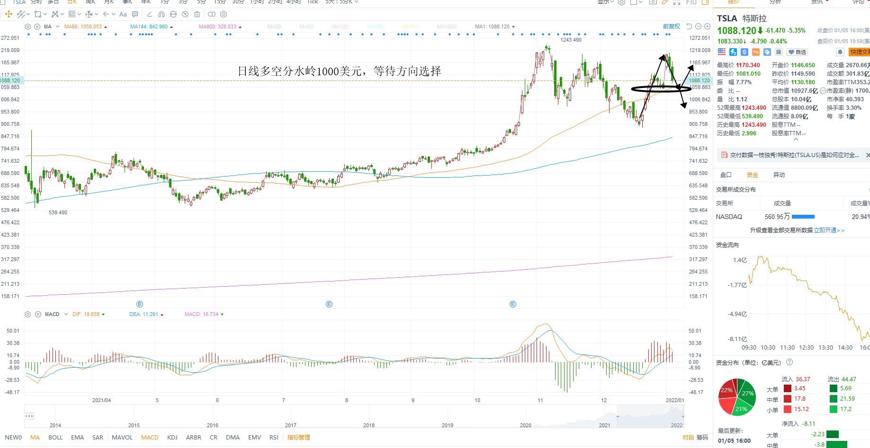
Task: Open the resource distribution help question mark
Action: 789,362
